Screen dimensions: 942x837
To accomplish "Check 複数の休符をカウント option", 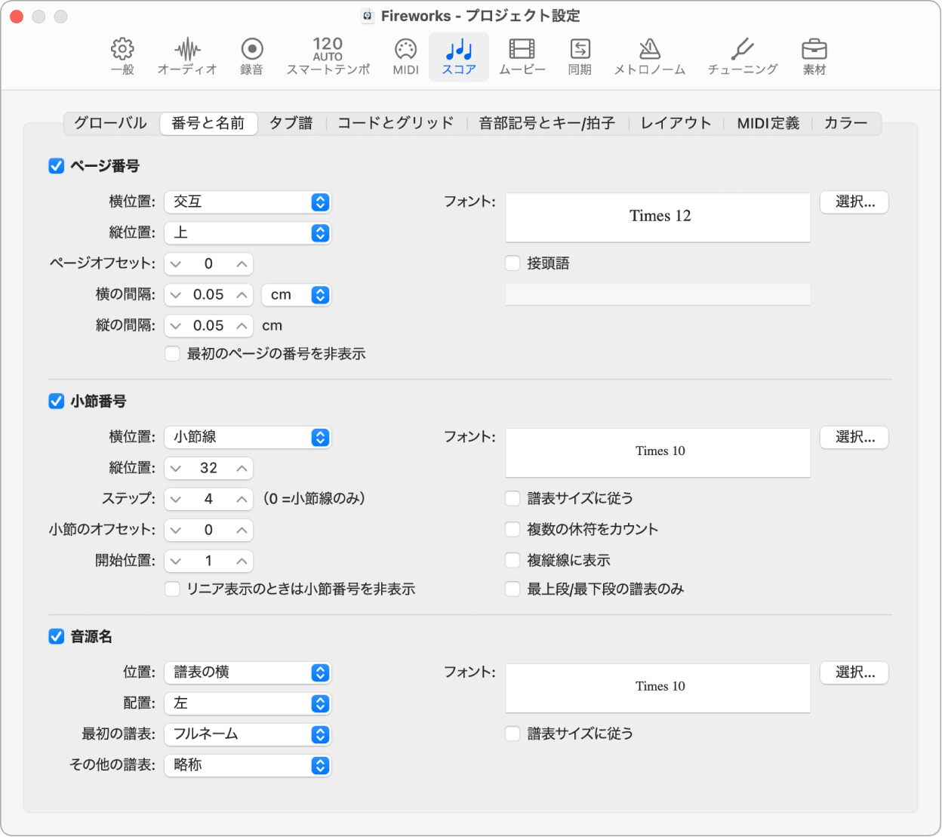I will 513,529.
